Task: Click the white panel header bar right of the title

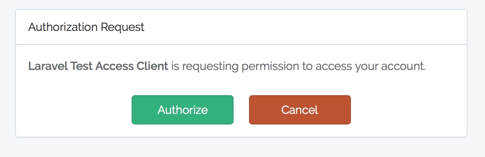Action: [x=305, y=27]
